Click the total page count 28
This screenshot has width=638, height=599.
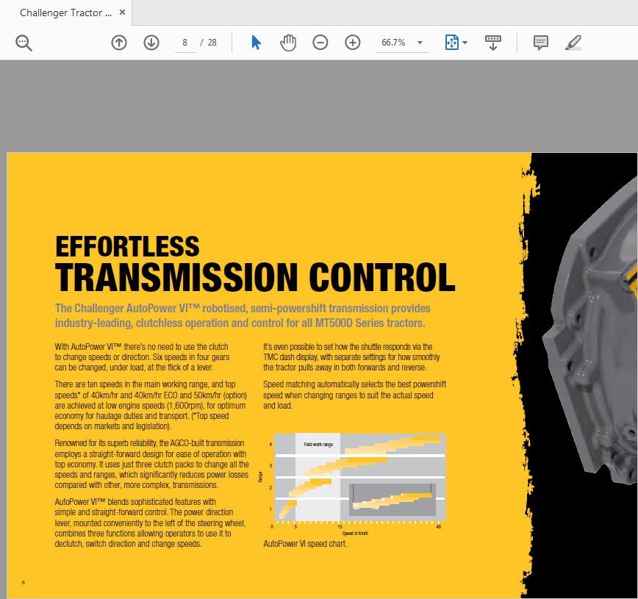click(x=212, y=43)
